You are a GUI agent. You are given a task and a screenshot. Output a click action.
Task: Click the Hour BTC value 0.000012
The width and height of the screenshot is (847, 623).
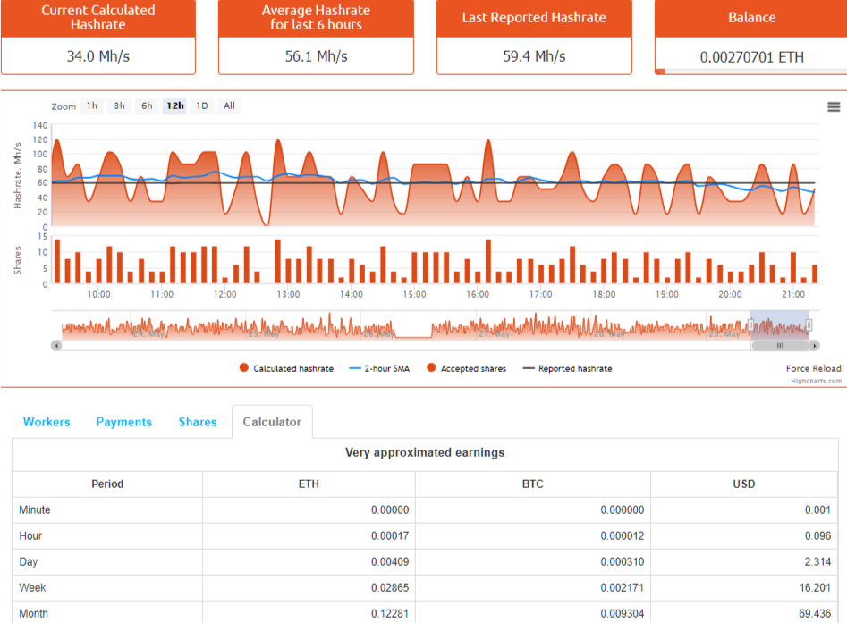tap(623, 535)
